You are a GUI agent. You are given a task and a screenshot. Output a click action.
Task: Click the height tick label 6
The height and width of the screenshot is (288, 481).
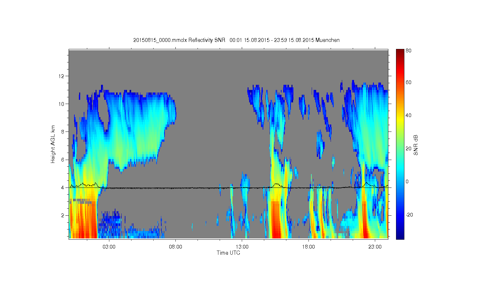click(x=63, y=160)
